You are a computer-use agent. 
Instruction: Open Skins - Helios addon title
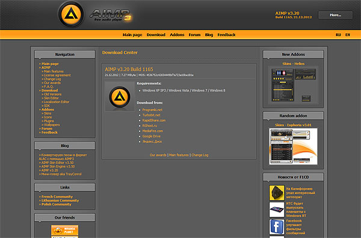coord(294,64)
